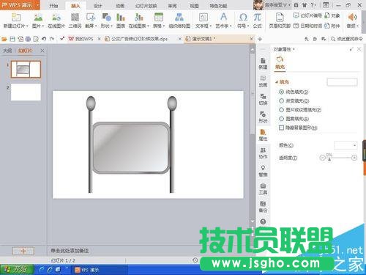Open the 动画 animation sidebar panel

tap(263, 81)
